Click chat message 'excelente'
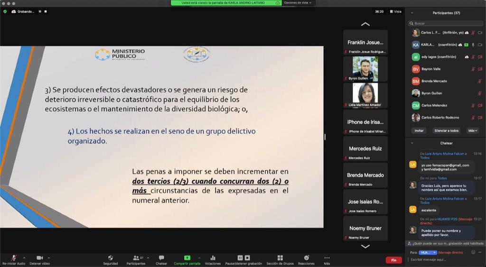 click(x=429, y=210)
